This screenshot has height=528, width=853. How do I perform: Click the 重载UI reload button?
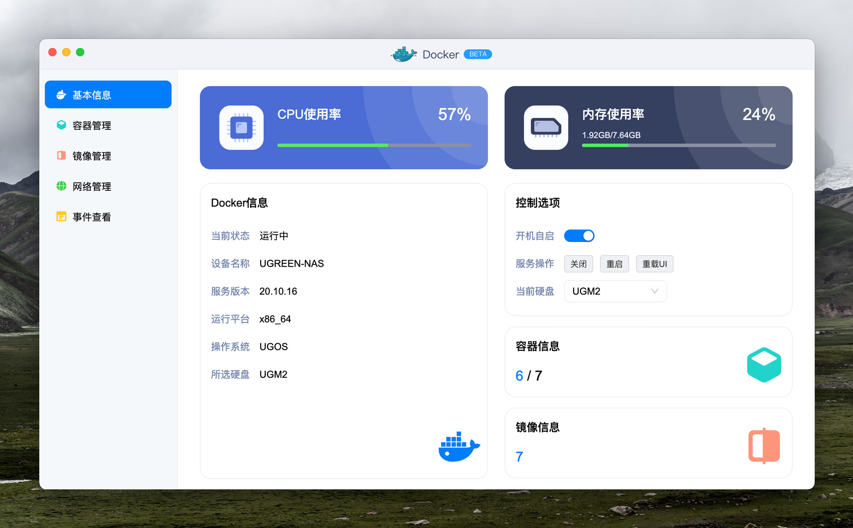click(x=654, y=264)
